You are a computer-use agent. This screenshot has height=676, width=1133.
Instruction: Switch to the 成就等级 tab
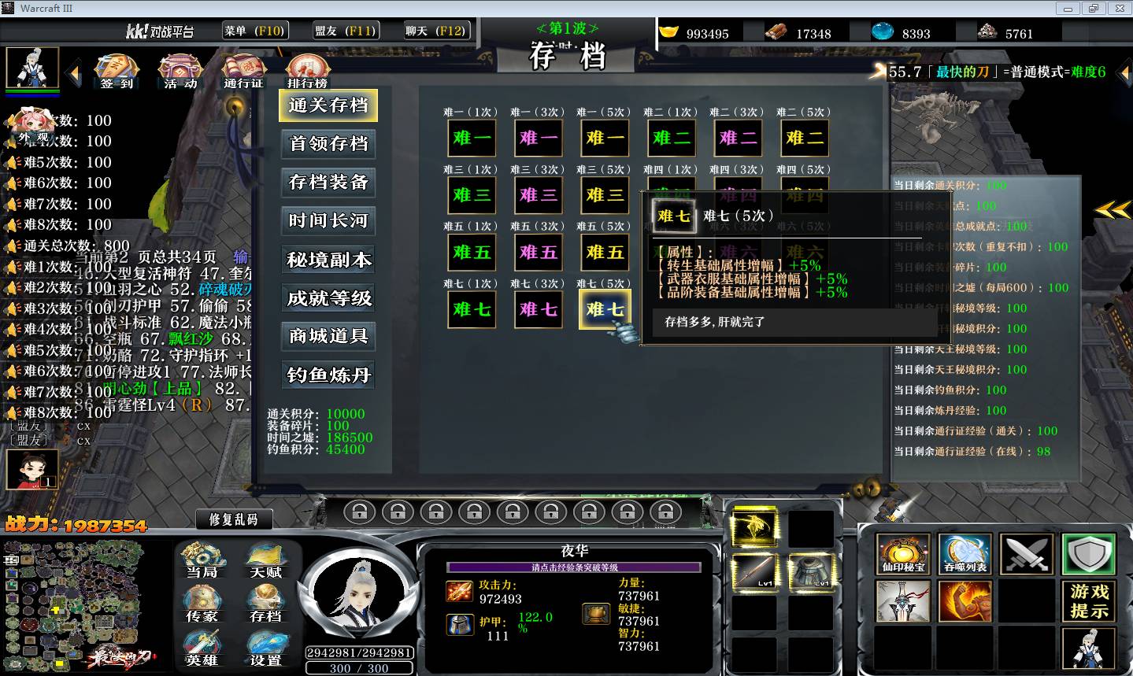pyautogui.click(x=328, y=298)
